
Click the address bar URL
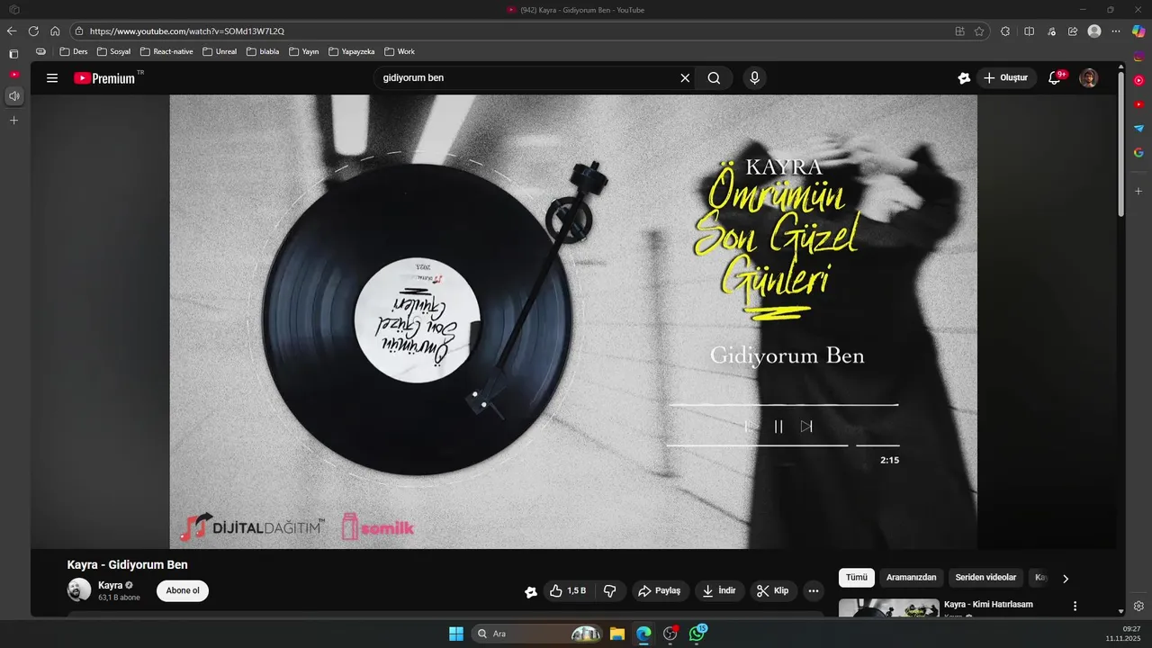pyautogui.click(x=187, y=31)
